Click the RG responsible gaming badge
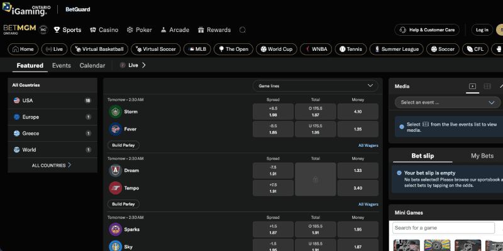Image resolution: width=503 pixels, height=251 pixels. click(43, 29)
